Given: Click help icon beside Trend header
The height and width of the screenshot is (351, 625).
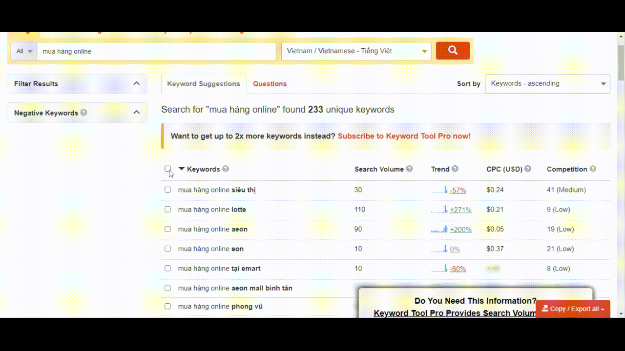Looking at the screenshot, I should tap(455, 169).
